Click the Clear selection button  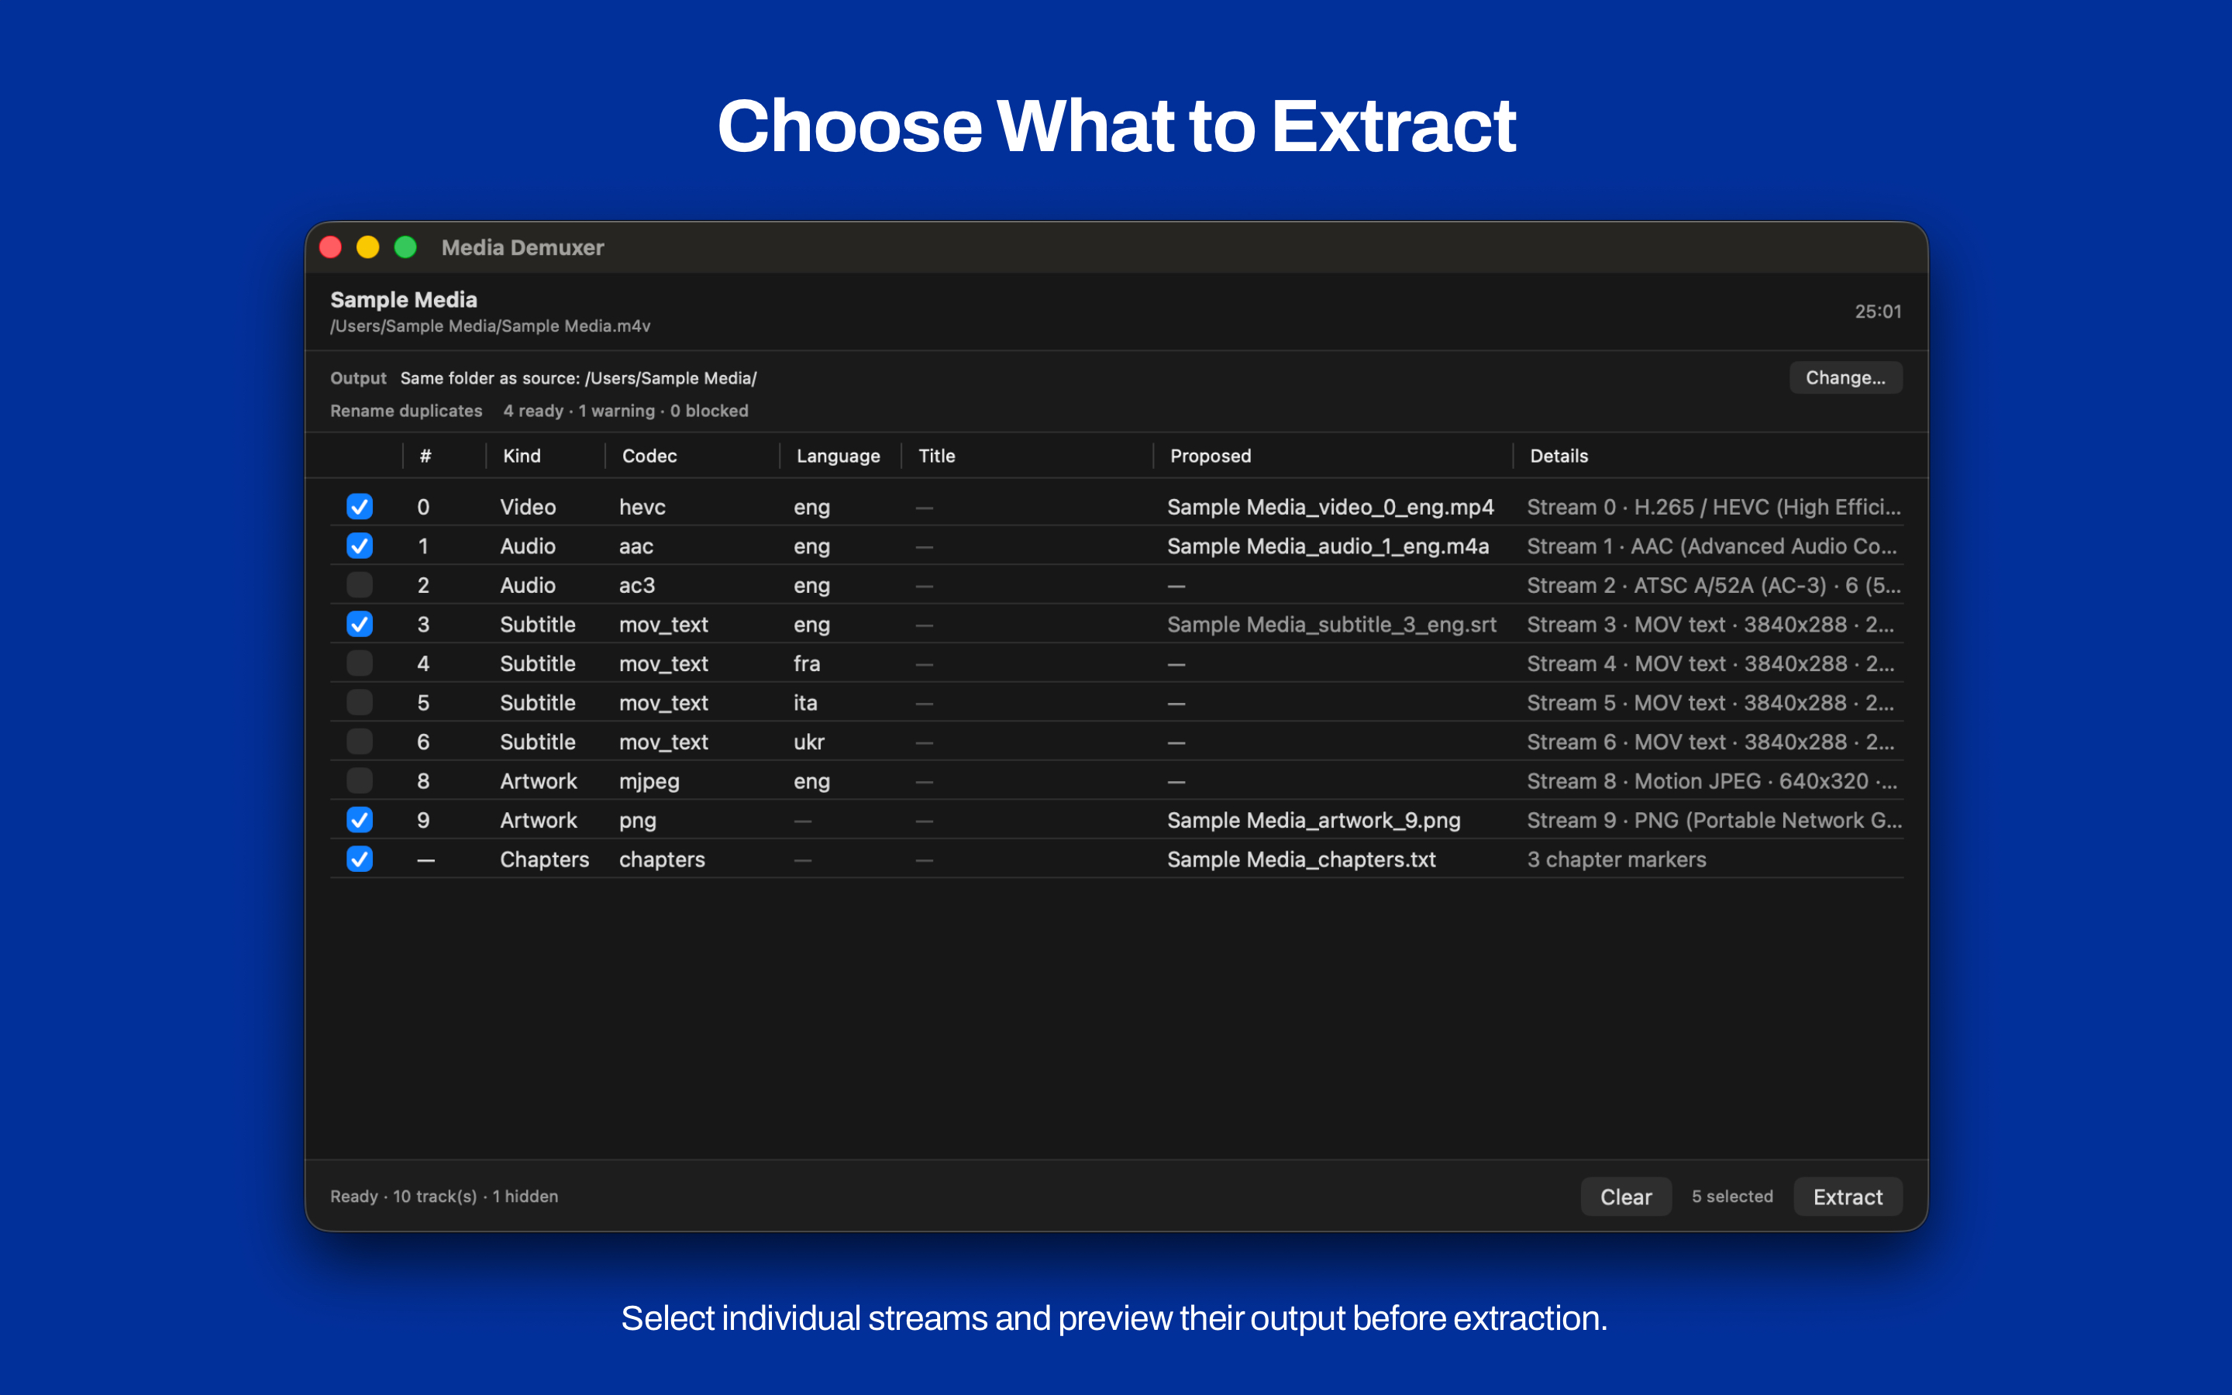1626,1197
